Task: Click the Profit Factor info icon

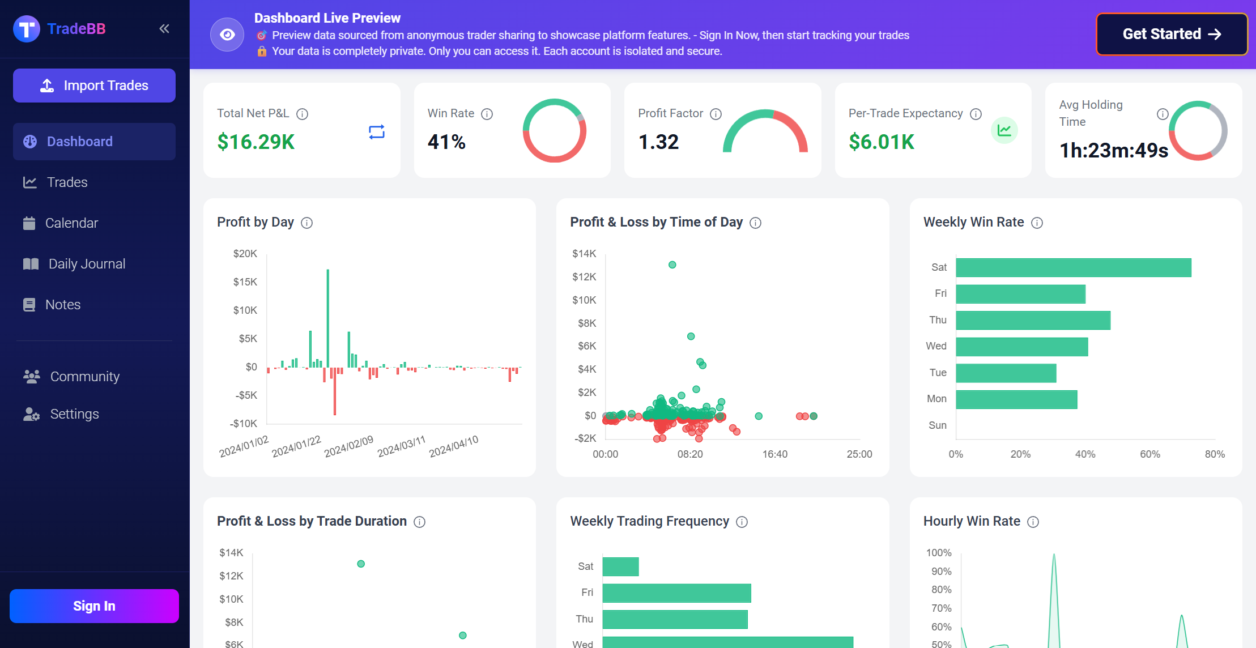Action: [x=716, y=114]
